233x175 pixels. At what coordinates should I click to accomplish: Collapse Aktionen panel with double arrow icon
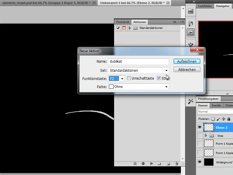click(x=175, y=22)
